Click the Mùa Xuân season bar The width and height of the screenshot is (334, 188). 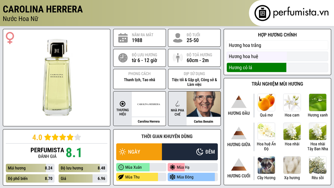pyautogui.click(x=141, y=167)
